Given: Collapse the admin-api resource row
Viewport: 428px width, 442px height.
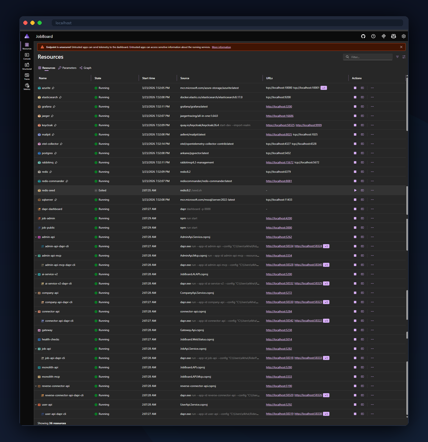Looking at the screenshot, I should tap(36, 237).
